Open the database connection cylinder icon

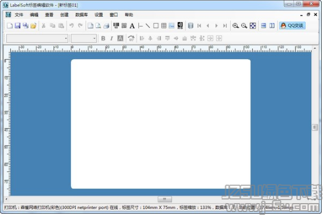pyautogui.click(x=191, y=26)
